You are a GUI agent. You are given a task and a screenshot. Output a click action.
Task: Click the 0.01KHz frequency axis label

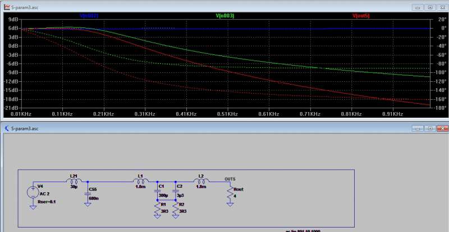coord(21,114)
